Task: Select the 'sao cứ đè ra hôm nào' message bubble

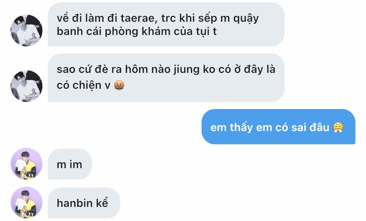Action: tap(166, 78)
